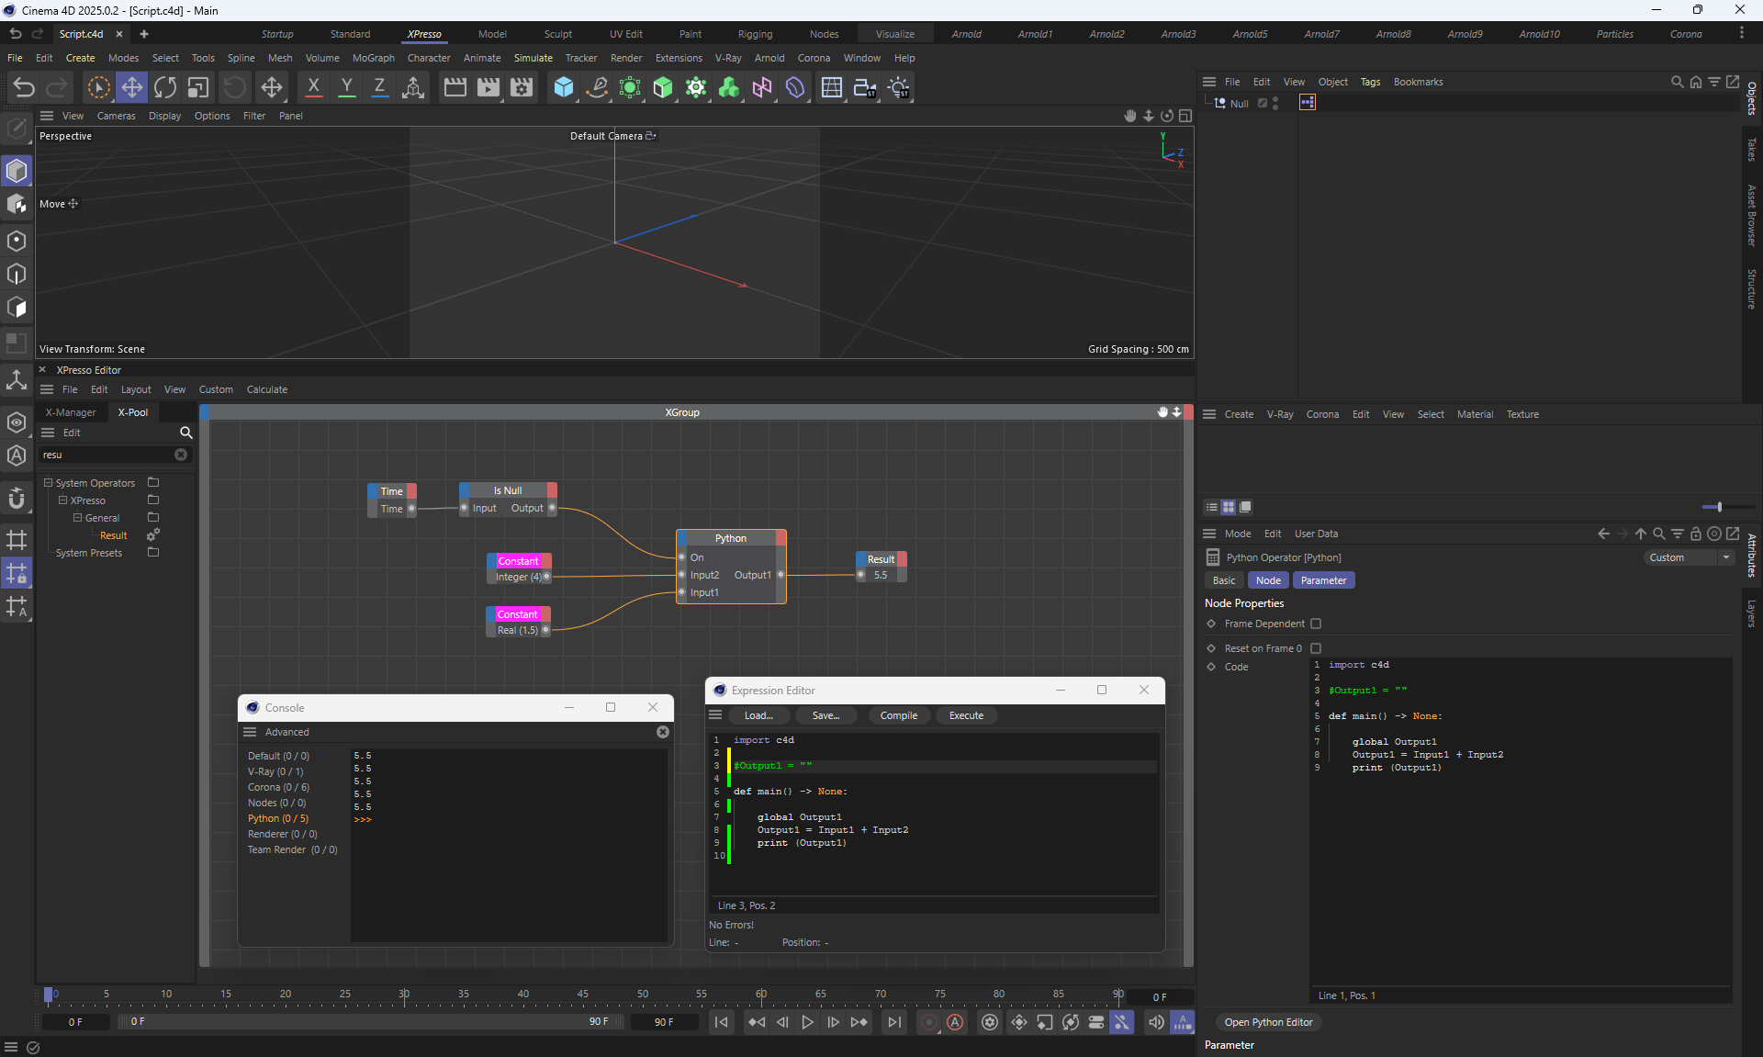Click the Play Forwards button in the timeline
This screenshot has height=1057, width=1763.
point(807,1022)
